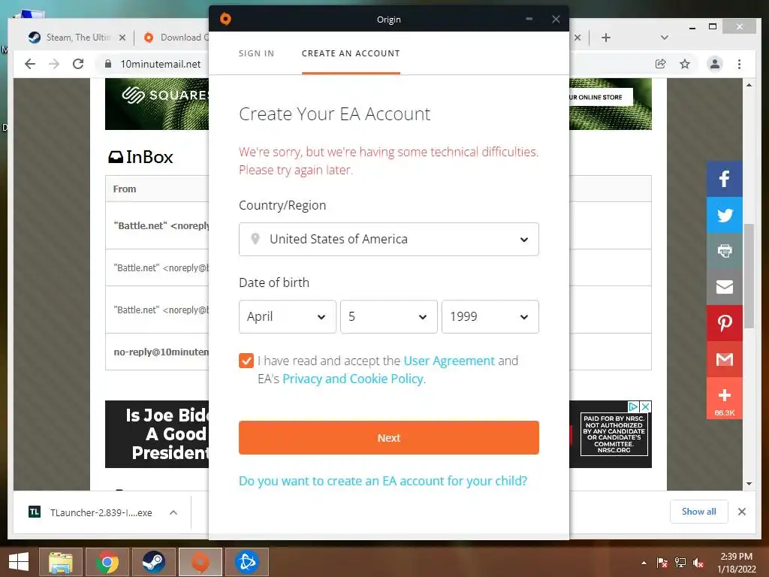
Task: Open the Country/Region dropdown
Action: [389, 240]
